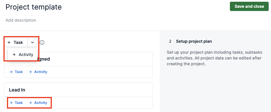Click the Setup project plan heading
Screen dimensions: 271x112
point(194,41)
